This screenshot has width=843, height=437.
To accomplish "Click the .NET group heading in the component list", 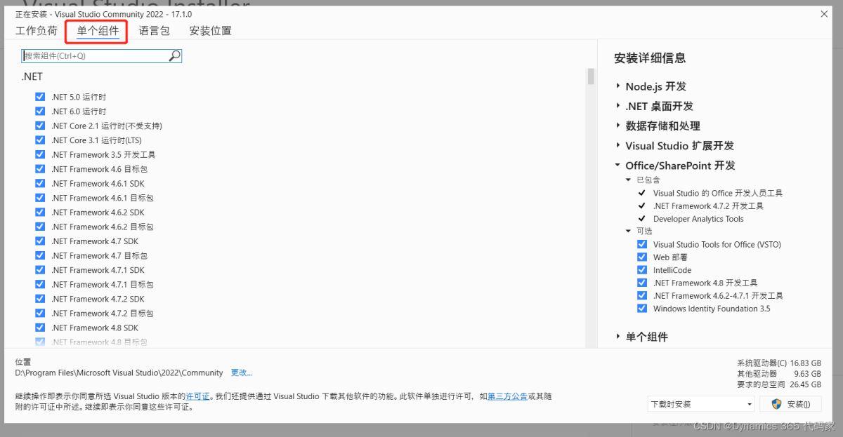I will (x=32, y=76).
